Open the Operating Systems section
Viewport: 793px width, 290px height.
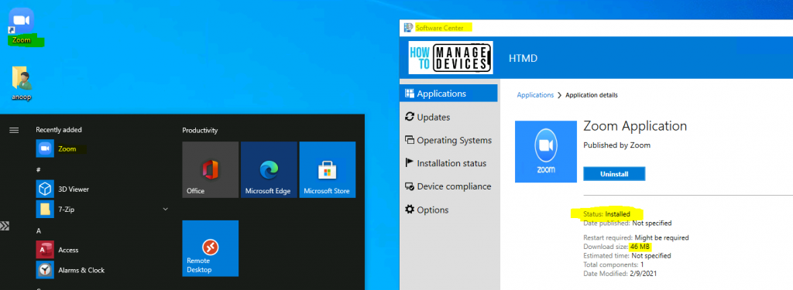[448, 140]
